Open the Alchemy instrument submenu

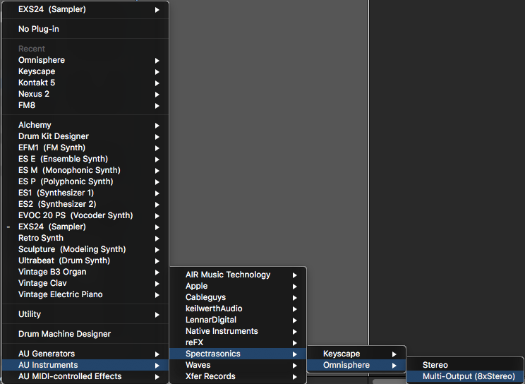pyautogui.click(x=85, y=126)
